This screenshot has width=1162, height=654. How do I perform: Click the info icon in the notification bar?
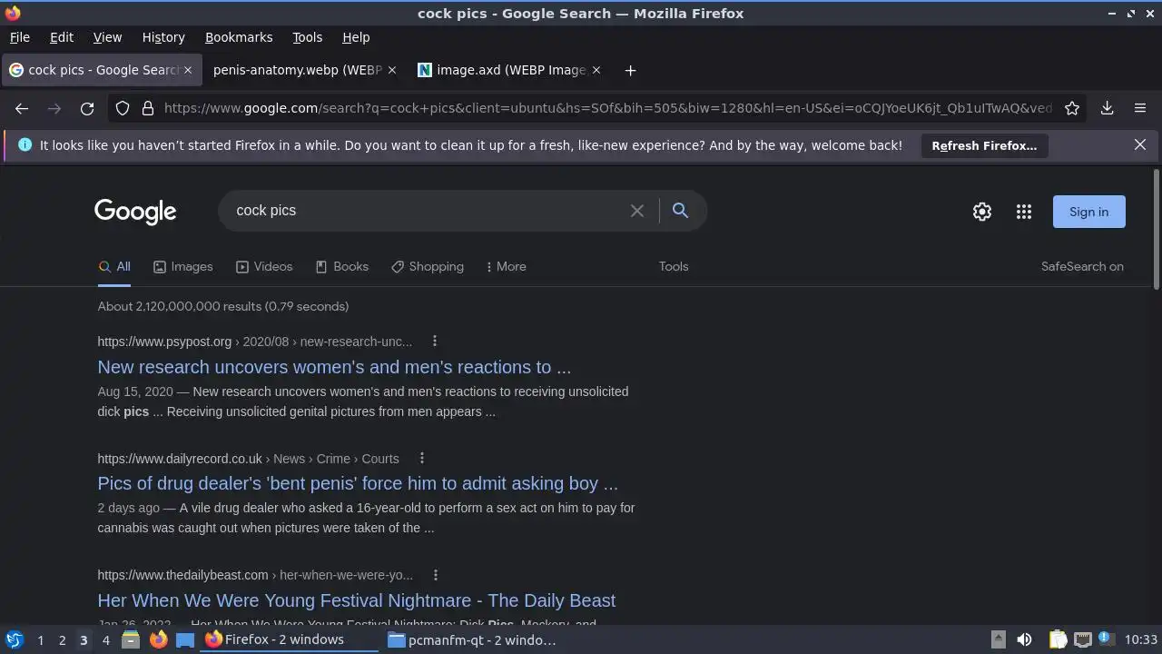[x=25, y=144]
